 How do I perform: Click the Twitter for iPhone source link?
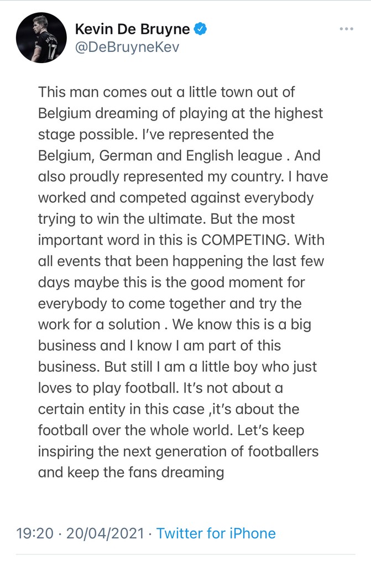point(216,533)
